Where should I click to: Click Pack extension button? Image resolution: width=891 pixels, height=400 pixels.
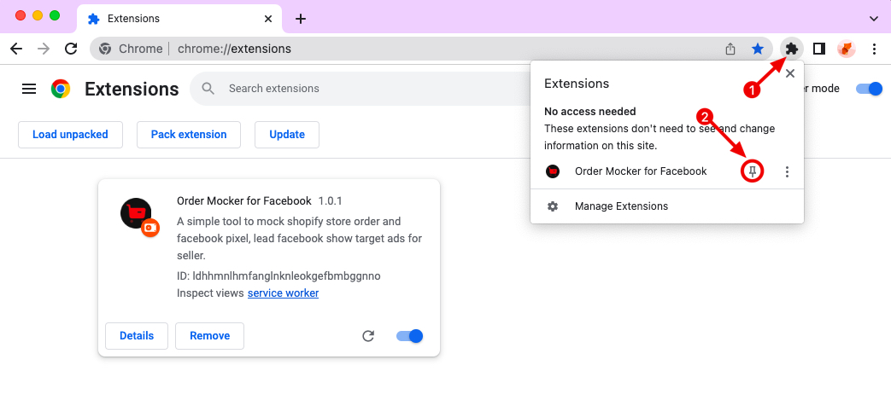(x=189, y=135)
